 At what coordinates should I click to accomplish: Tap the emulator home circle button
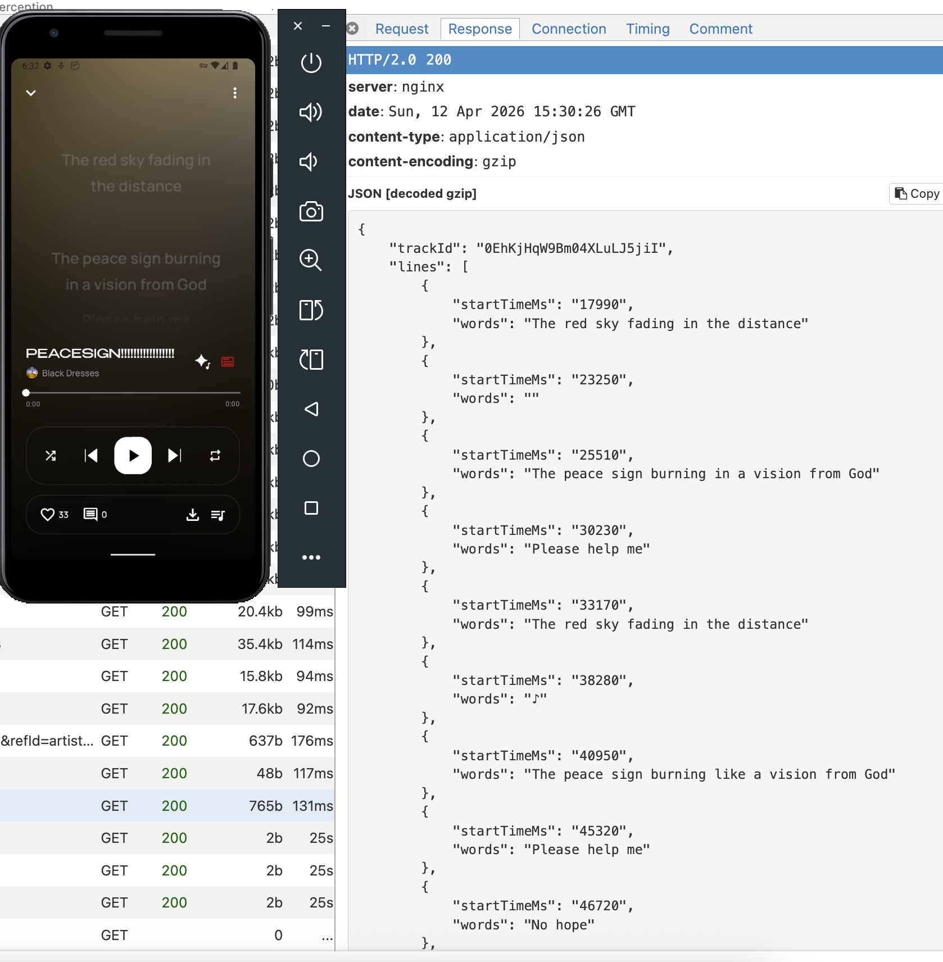[x=311, y=459]
